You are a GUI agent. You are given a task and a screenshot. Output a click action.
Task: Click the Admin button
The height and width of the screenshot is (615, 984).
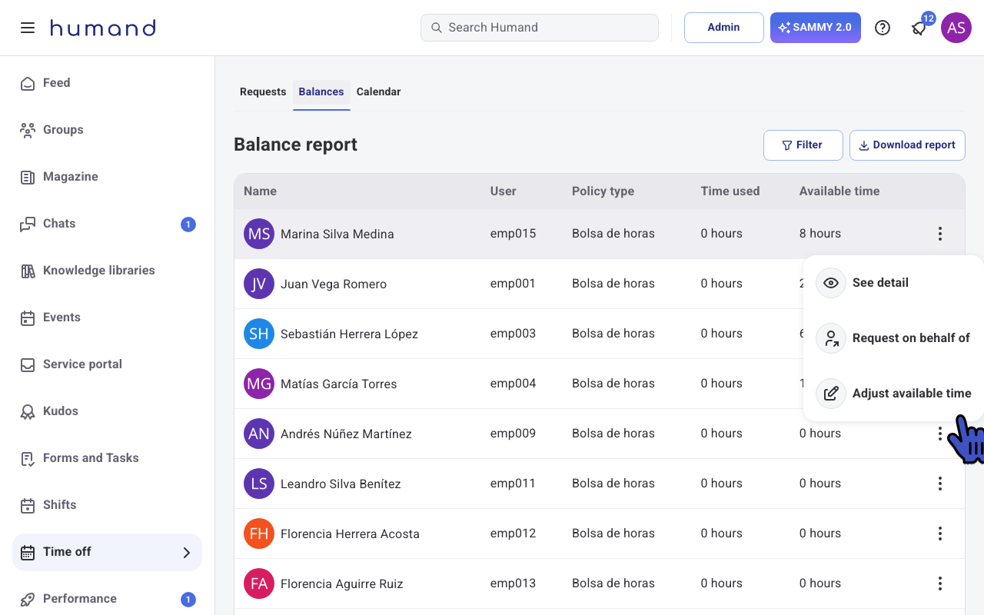[723, 28]
